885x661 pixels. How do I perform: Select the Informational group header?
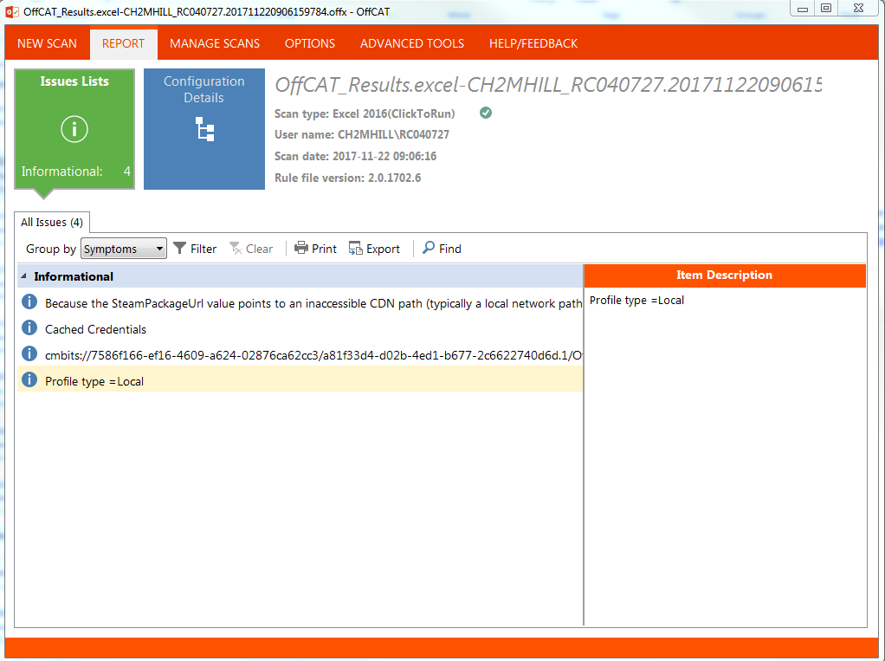(x=300, y=276)
